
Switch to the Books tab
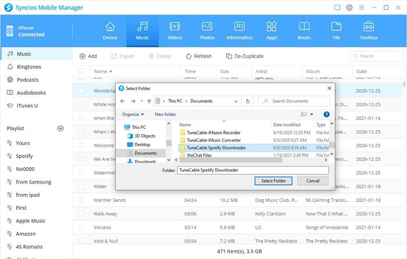tap(304, 31)
